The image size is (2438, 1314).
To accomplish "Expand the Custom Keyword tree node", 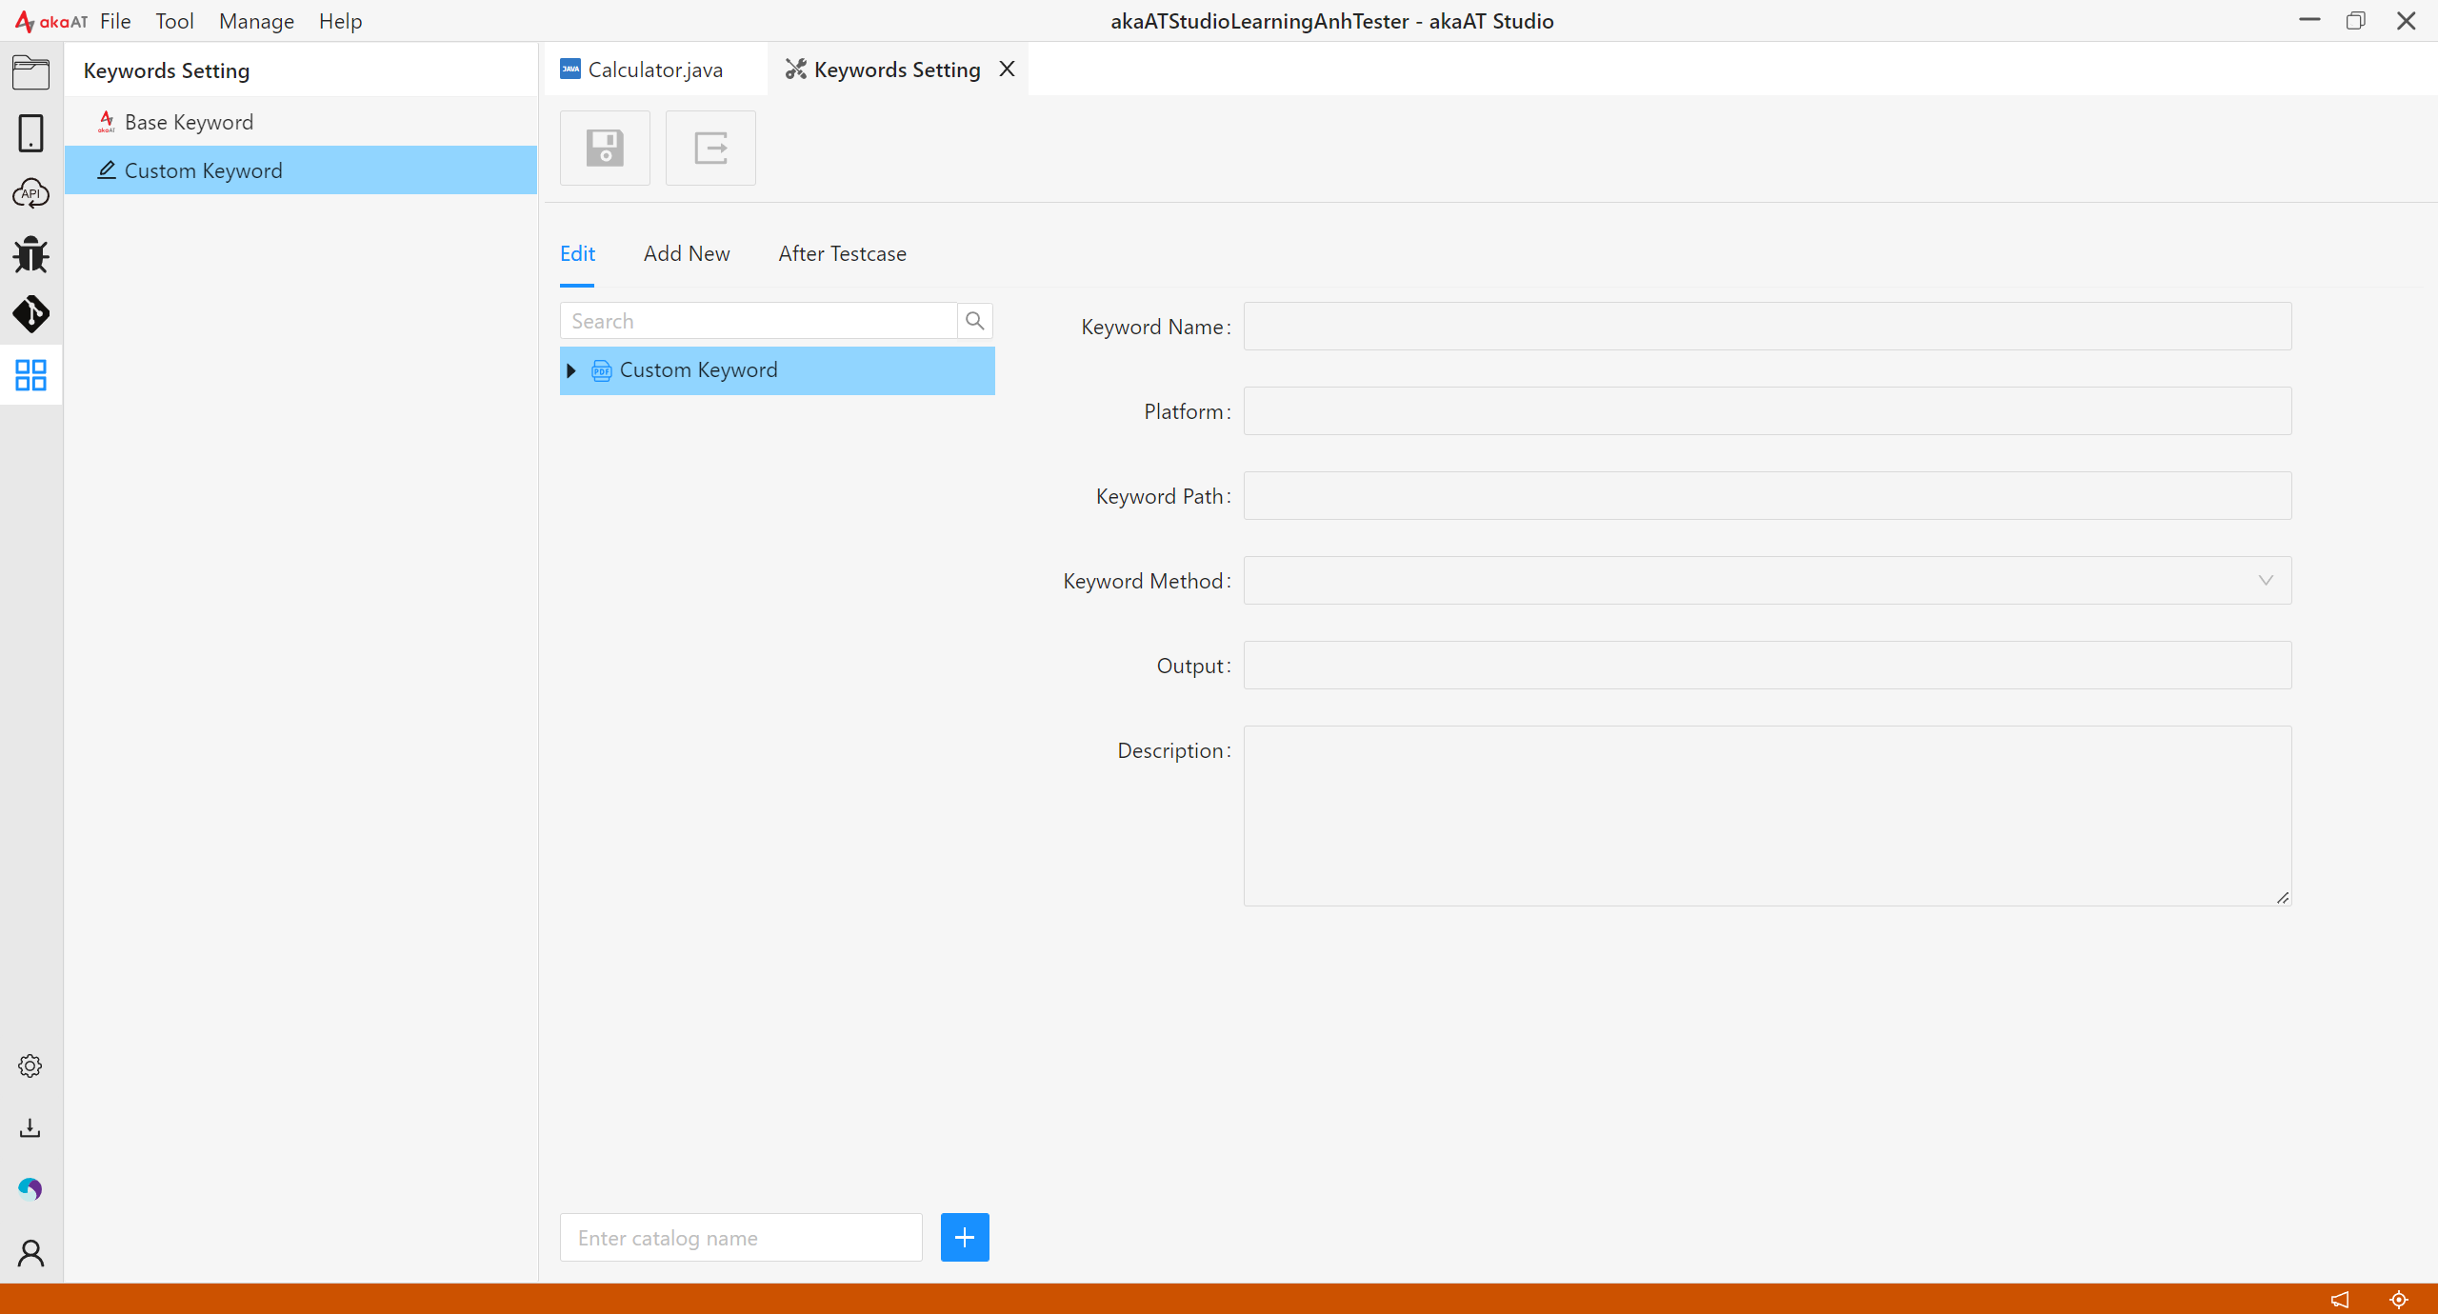I will tap(571, 370).
